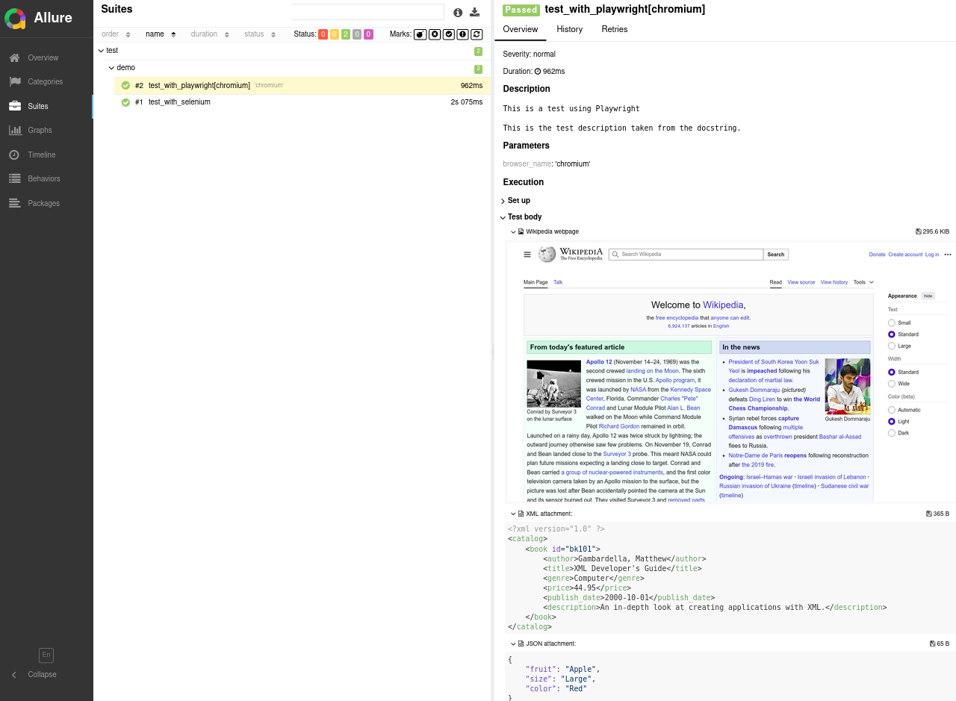Click the info icon beside the search box

(458, 12)
